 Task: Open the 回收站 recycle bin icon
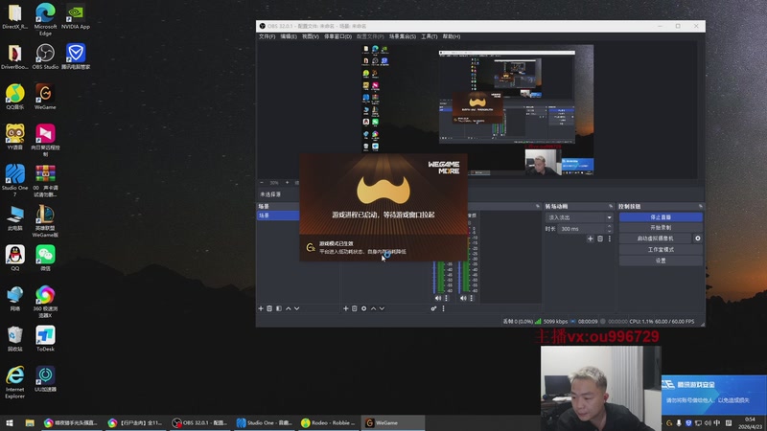point(14,339)
